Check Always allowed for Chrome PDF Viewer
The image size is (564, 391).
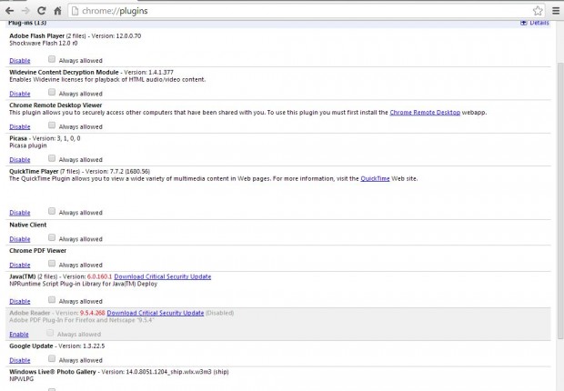[x=52, y=264]
